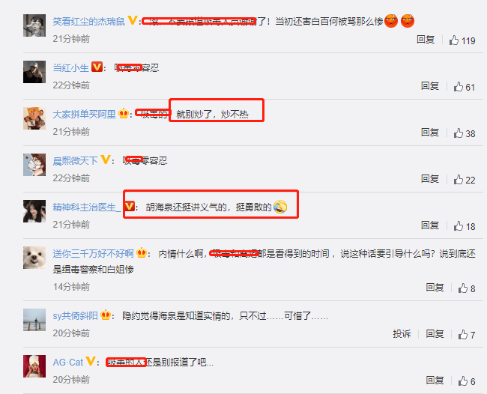Report sy共倚斜阳's comment via 投诉
This screenshot has height=394, width=487.
tap(402, 334)
